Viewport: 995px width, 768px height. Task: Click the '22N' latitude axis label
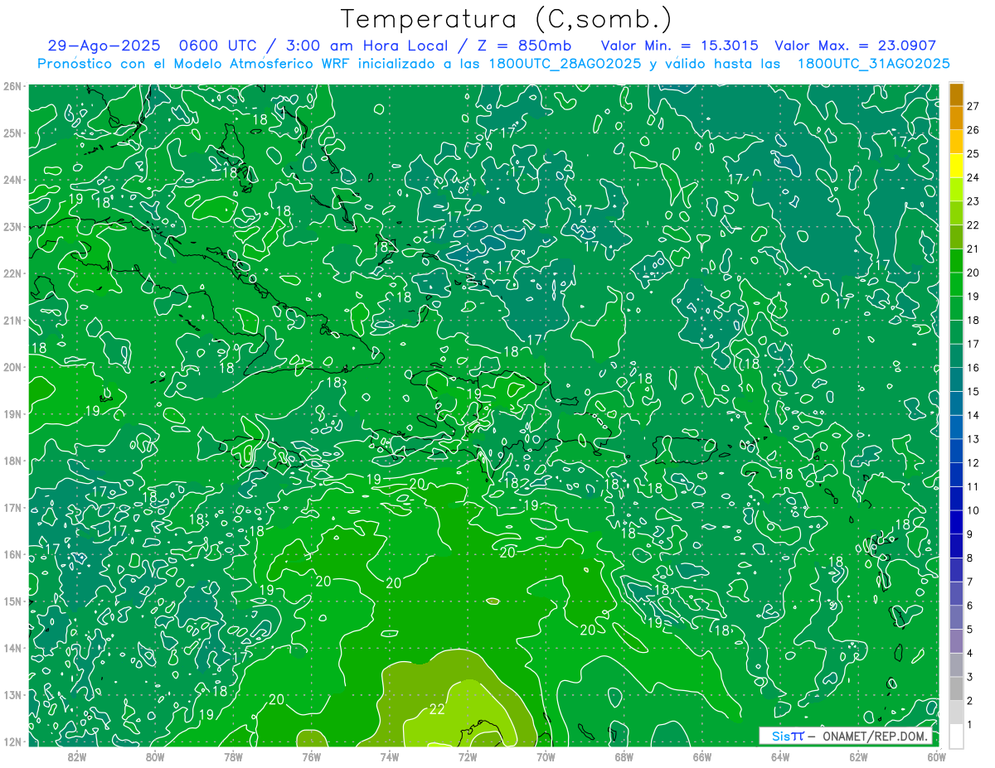[x=12, y=273]
